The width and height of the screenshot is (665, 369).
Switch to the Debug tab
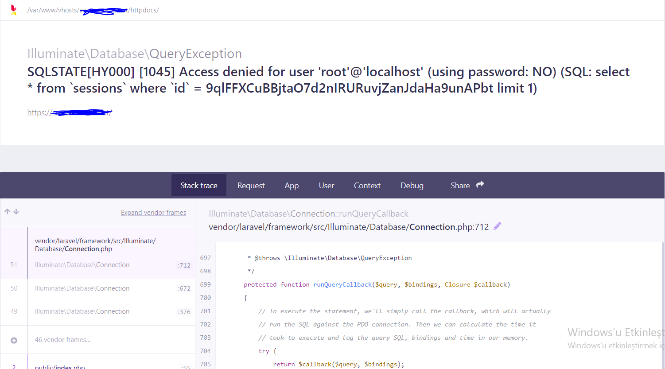[412, 185]
